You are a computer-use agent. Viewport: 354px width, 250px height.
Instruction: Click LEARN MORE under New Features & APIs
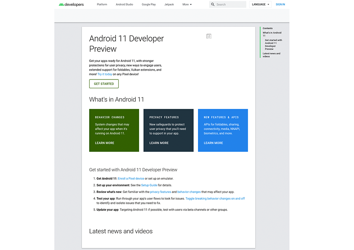pyautogui.click(x=213, y=143)
